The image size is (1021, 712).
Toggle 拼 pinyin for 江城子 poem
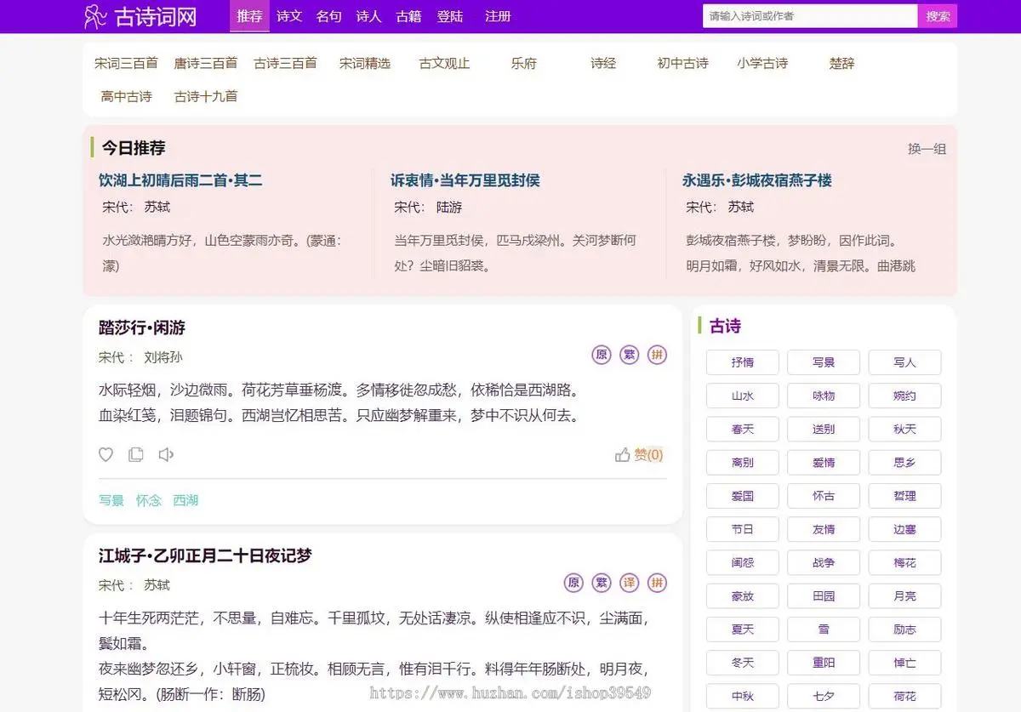pos(657,583)
